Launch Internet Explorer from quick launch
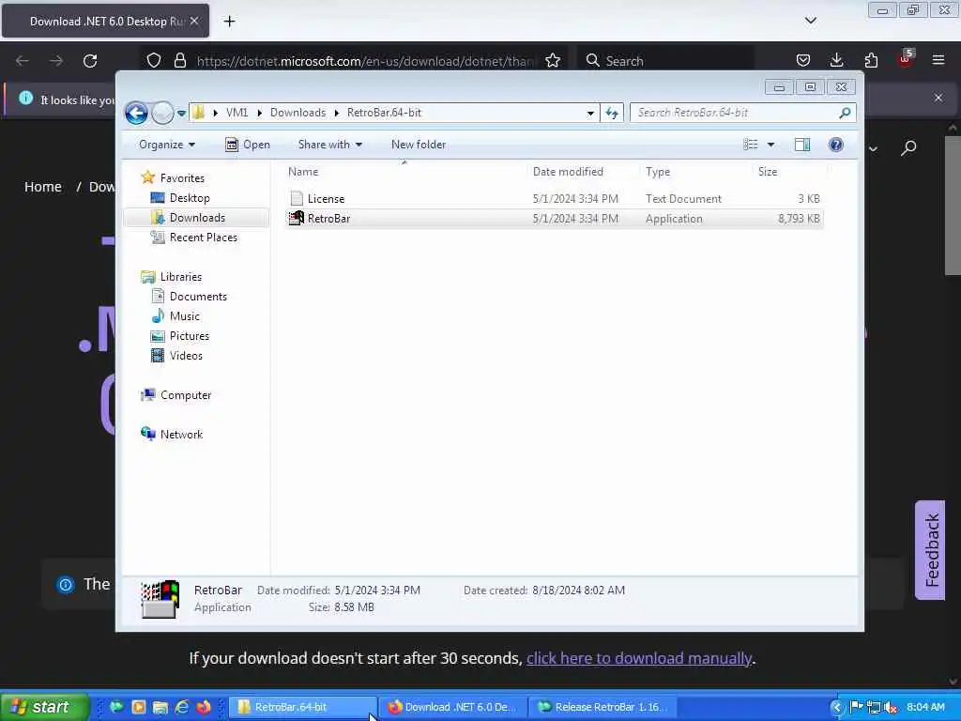 point(181,707)
